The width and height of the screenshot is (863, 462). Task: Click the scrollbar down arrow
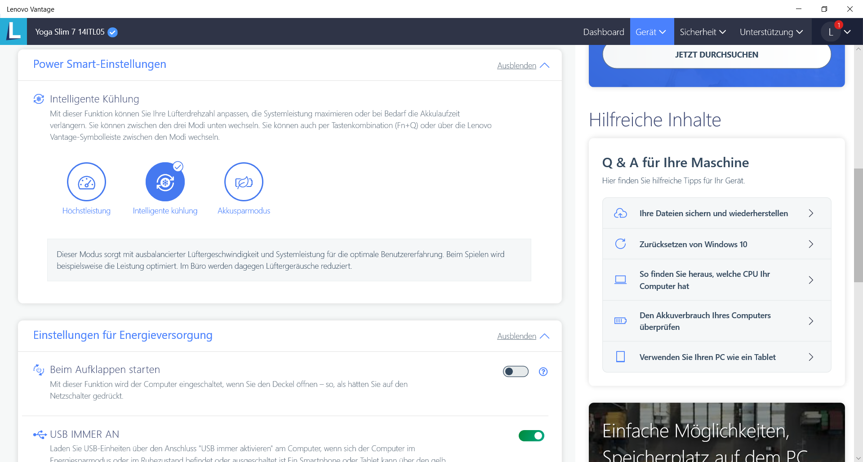(x=859, y=458)
